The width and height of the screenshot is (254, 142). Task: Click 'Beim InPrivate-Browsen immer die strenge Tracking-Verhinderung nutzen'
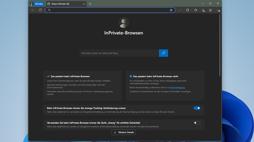tap(86, 108)
